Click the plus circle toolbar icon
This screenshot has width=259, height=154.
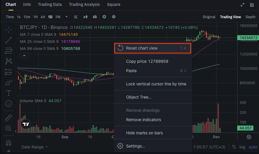tap(104, 17)
